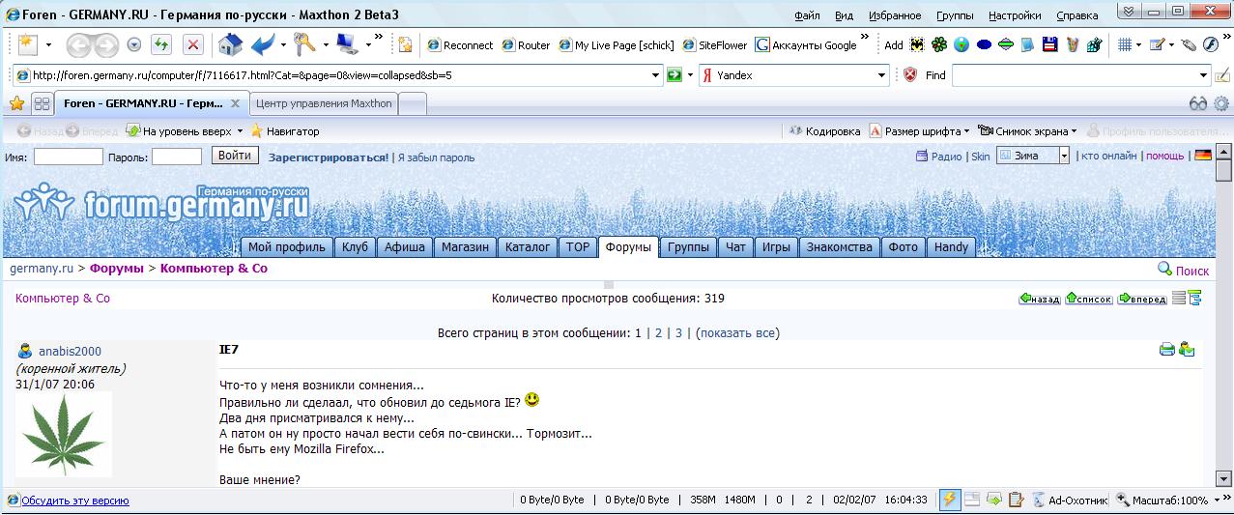Expand the Find box dropdown arrow
Viewport: 1234px width, 515px height.
[x=1204, y=74]
